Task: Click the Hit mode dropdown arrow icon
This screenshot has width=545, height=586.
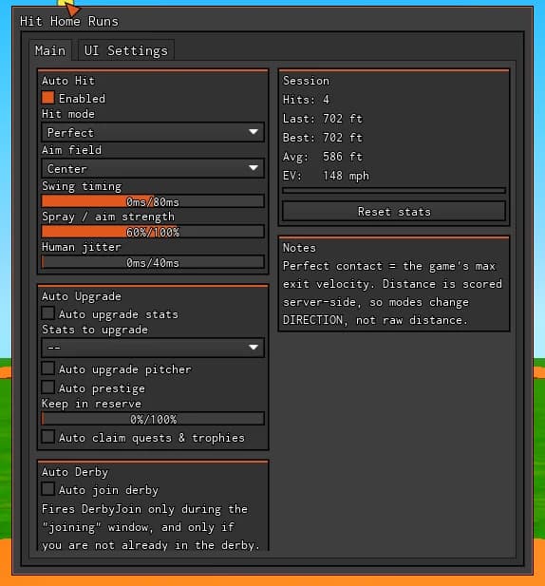Action: click(x=254, y=132)
